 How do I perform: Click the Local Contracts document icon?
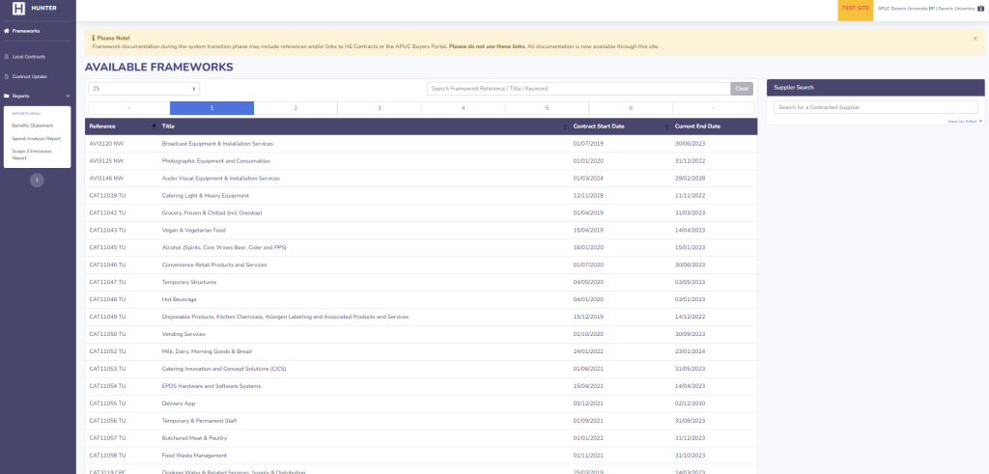click(x=7, y=56)
